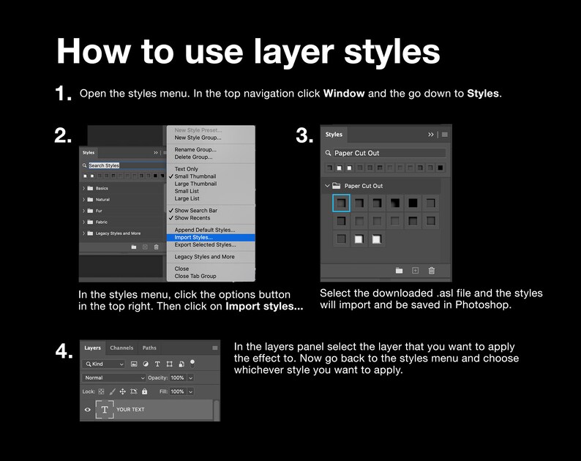Select the pixel layer filter icon
Screen dimensions: 581x461
[134, 364]
